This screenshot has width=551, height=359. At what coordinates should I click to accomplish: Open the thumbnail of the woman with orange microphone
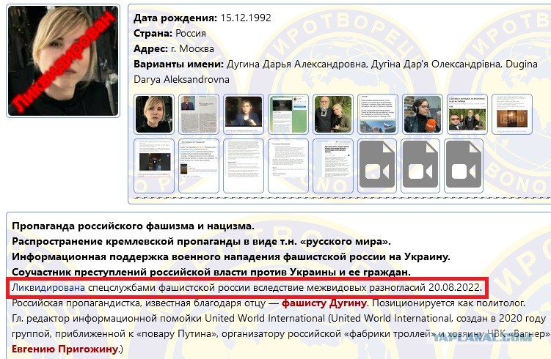(422, 114)
